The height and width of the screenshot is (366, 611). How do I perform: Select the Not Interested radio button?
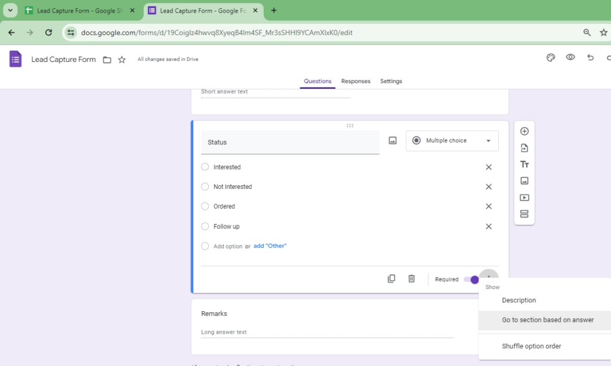pyautogui.click(x=205, y=187)
